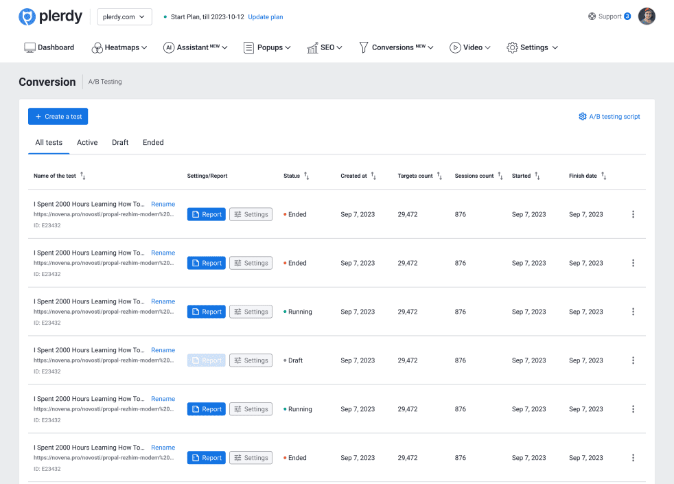Click the Update plan link

pos(265,17)
